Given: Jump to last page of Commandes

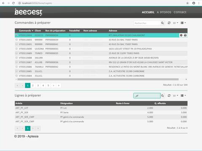Looking at the screenshot, I should click(58, 86).
